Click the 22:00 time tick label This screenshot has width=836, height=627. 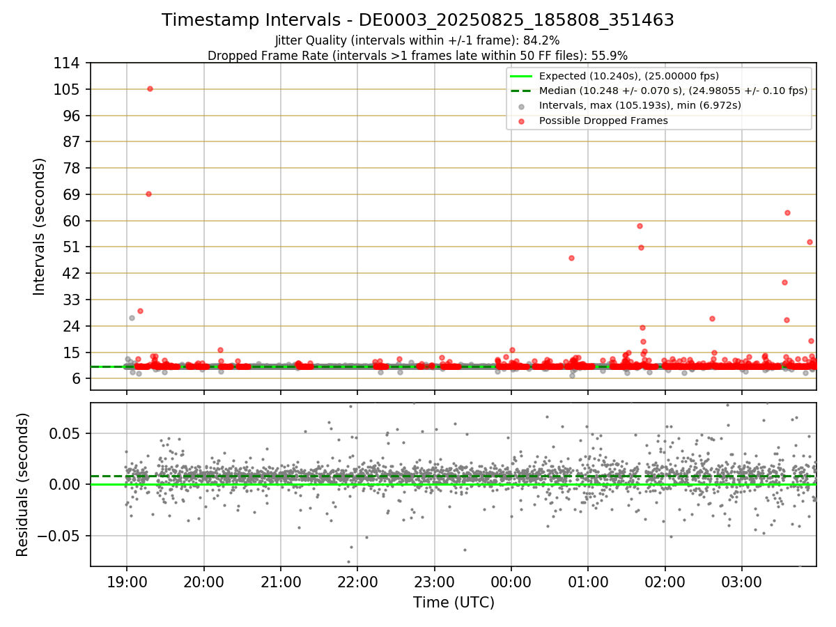tap(357, 581)
